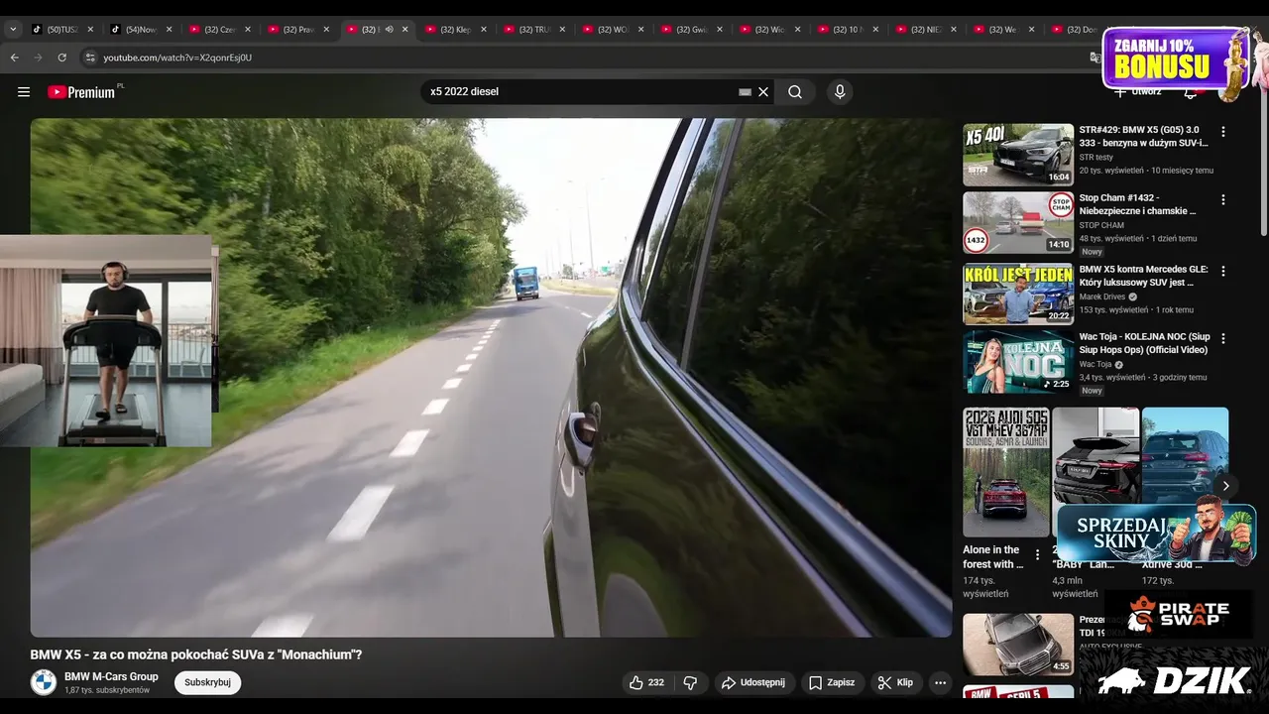Image resolution: width=1269 pixels, height=714 pixels.
Task: Open options for Stop Cham #1432 video
Action: point(1223,199)
